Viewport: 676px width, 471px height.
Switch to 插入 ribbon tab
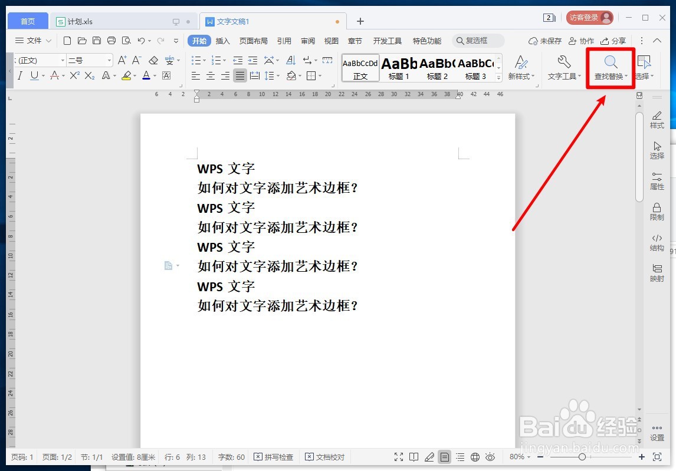tap(222, 41)
